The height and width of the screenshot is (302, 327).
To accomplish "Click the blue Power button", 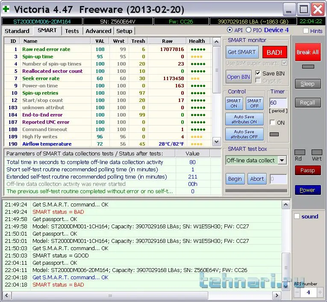I will 308,190.
